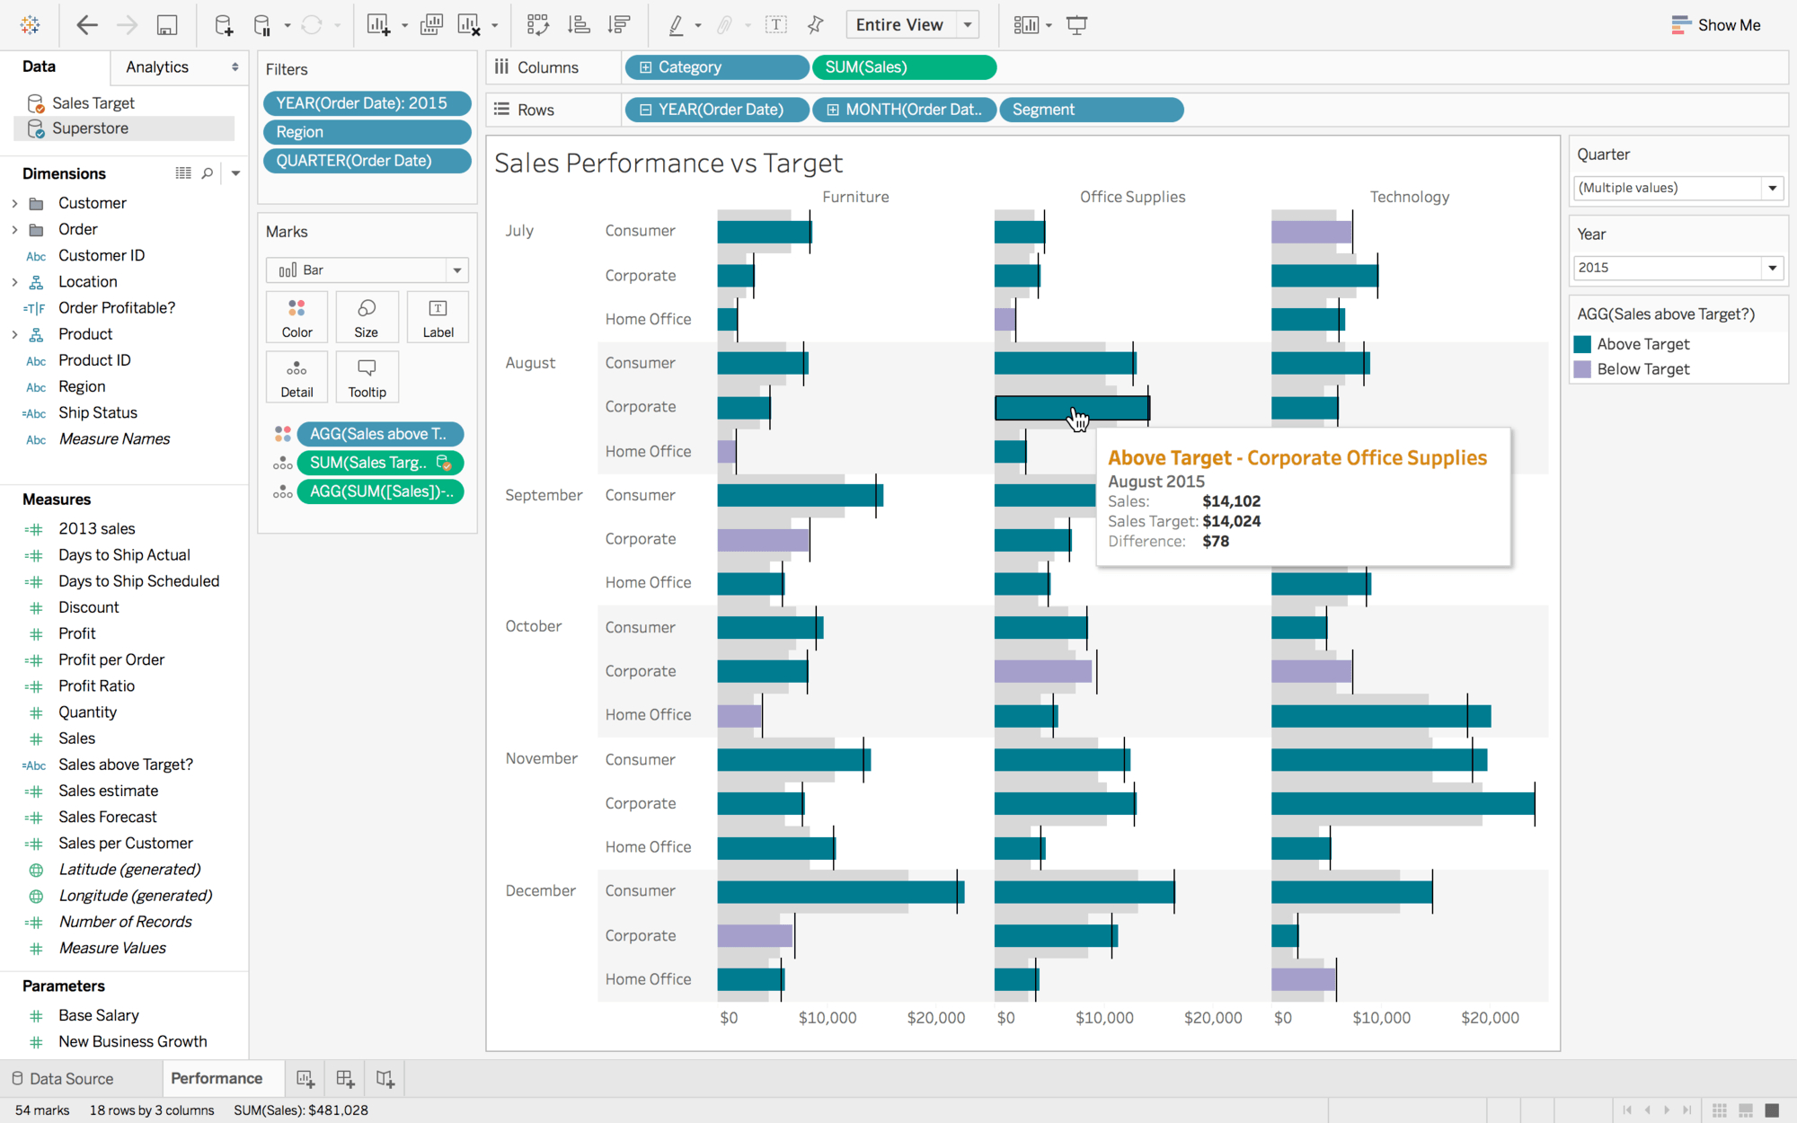This screenshot has width=1797, height=1123.
Task: Click the Tooltip shelf icon in Marks
Action: click(x=366, y=376)
